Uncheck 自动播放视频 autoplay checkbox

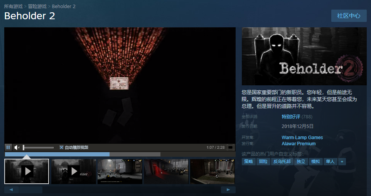(x=61, y=148)
